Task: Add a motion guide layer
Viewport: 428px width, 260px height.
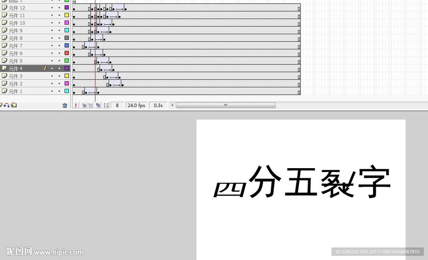Action: (7, 105)
